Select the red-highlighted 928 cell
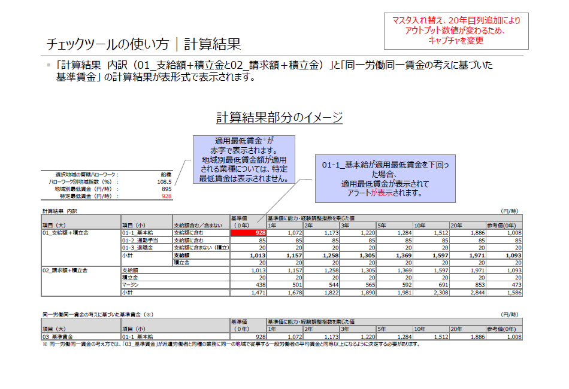 248,233
